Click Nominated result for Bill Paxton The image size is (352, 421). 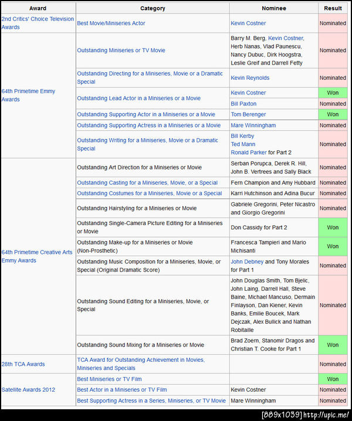(x=333, y=104)
